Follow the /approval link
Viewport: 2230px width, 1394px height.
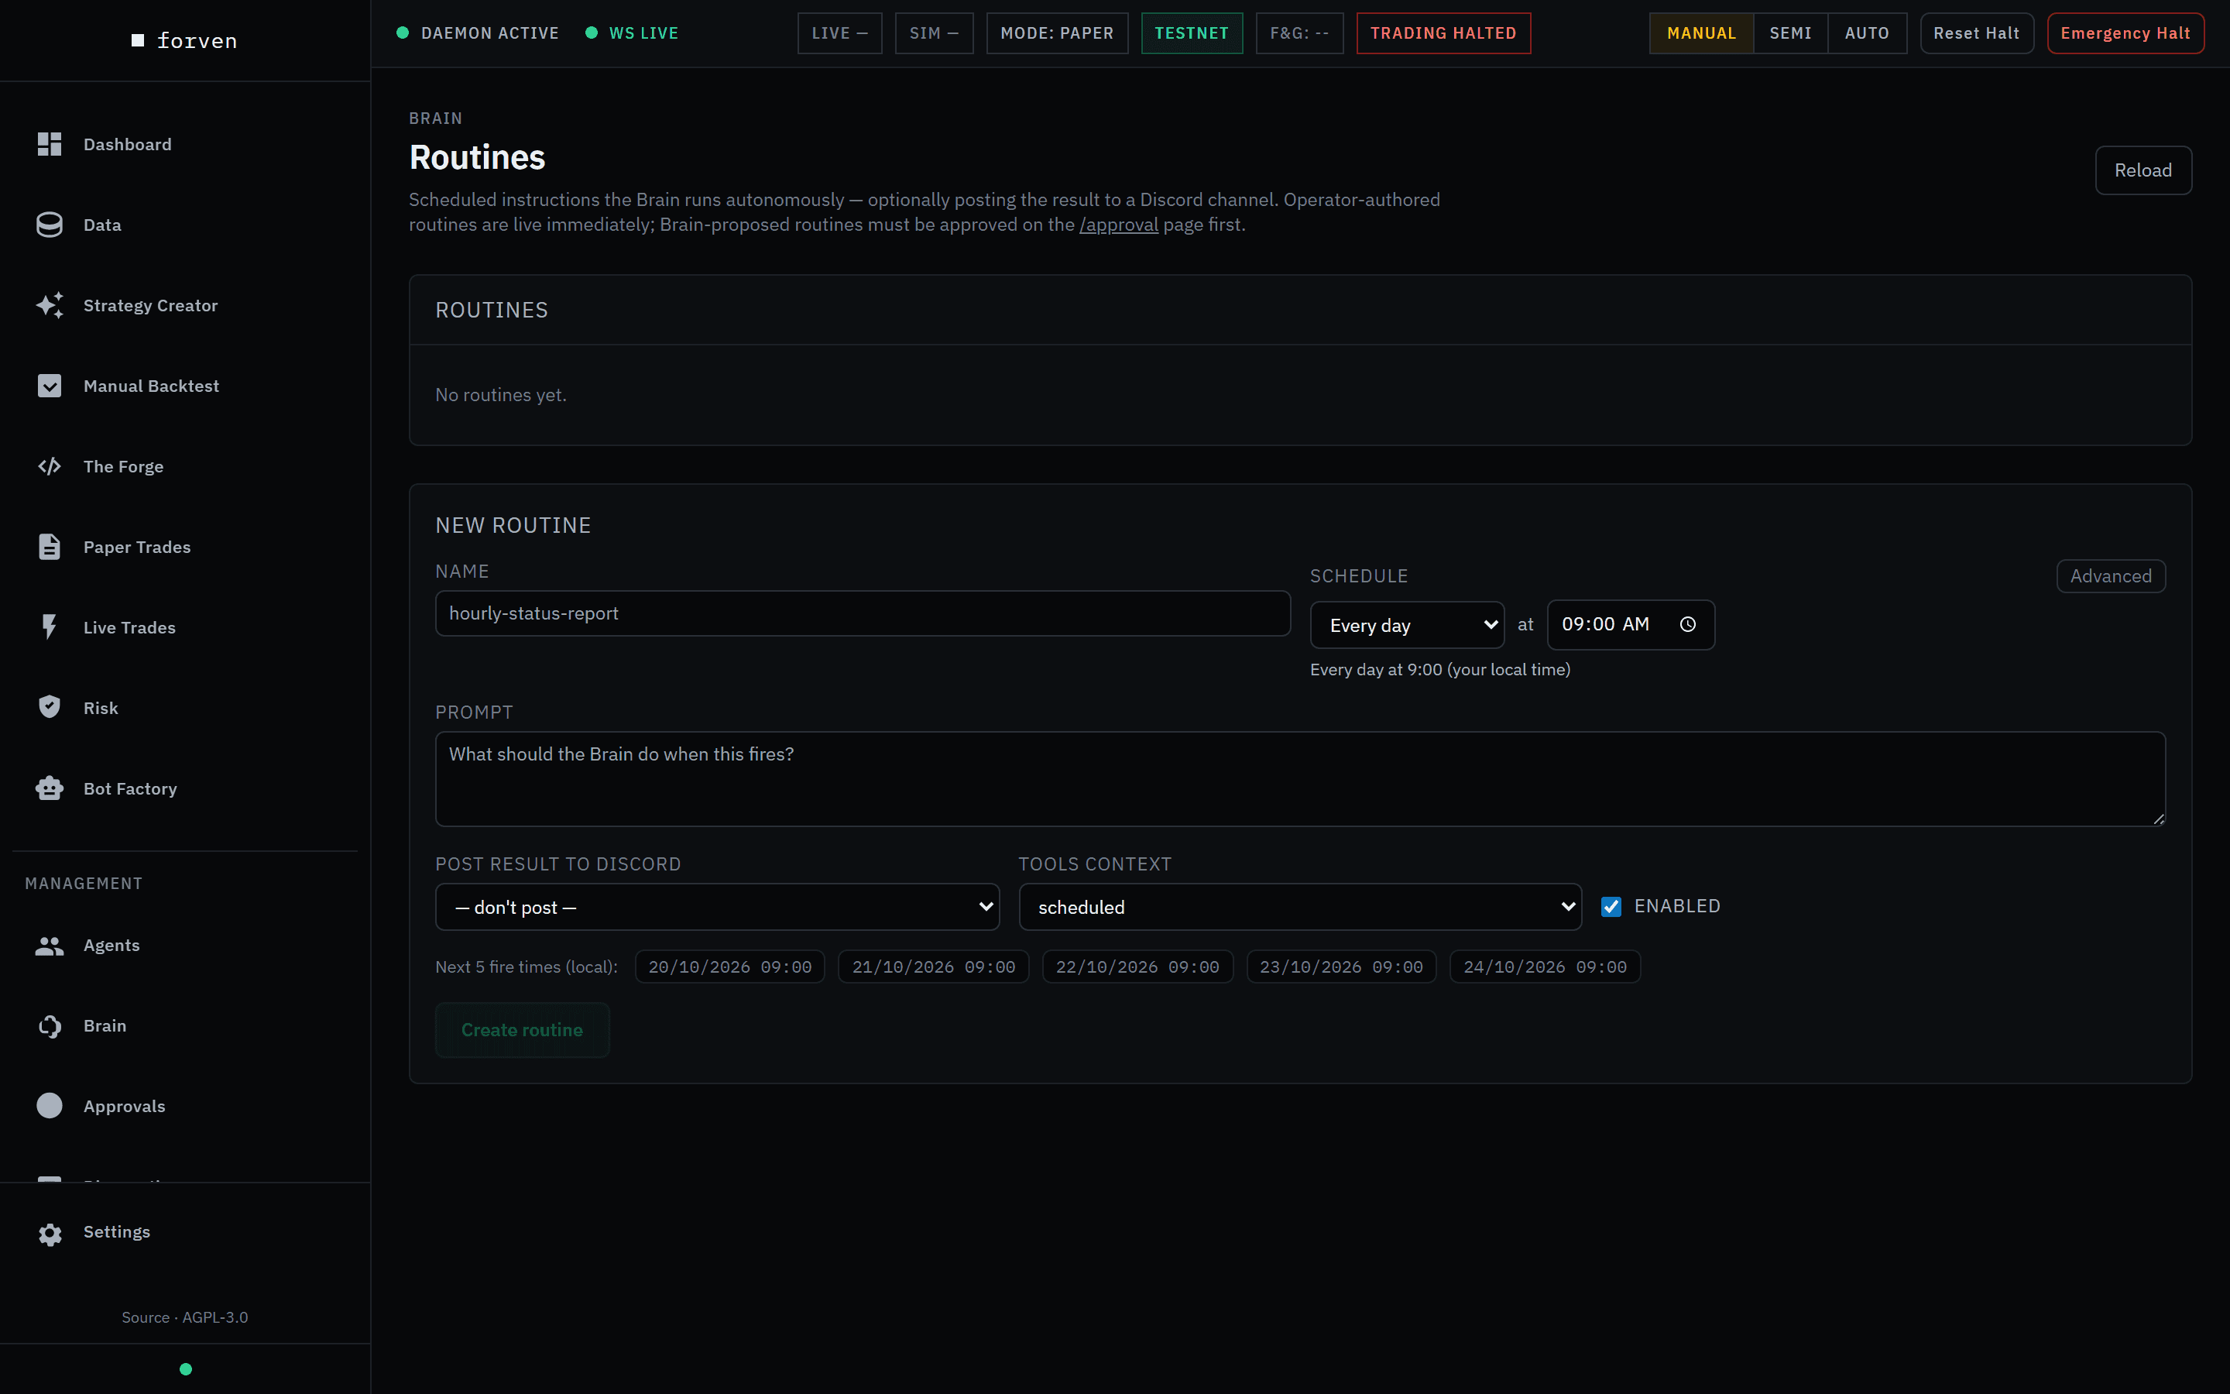click(1119, 225)
